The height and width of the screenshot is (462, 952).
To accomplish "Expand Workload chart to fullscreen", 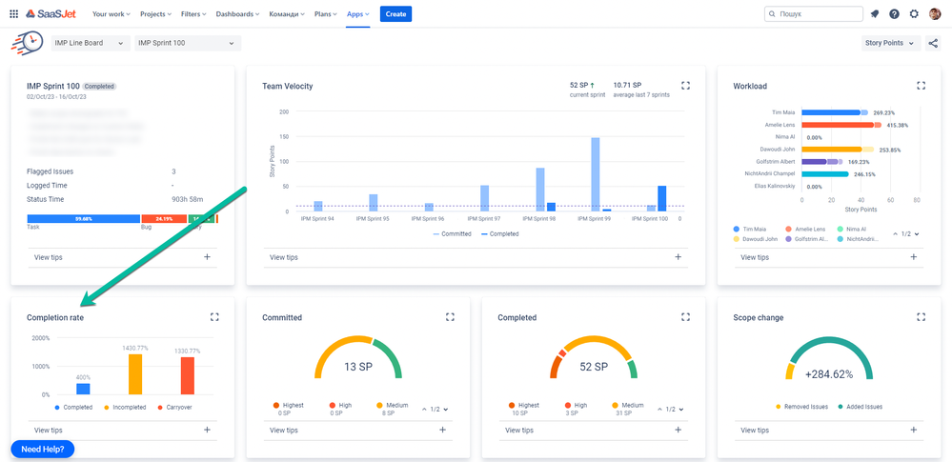I will (922, 86).
